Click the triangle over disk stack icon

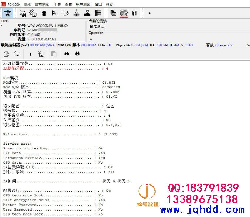point(87,13)
